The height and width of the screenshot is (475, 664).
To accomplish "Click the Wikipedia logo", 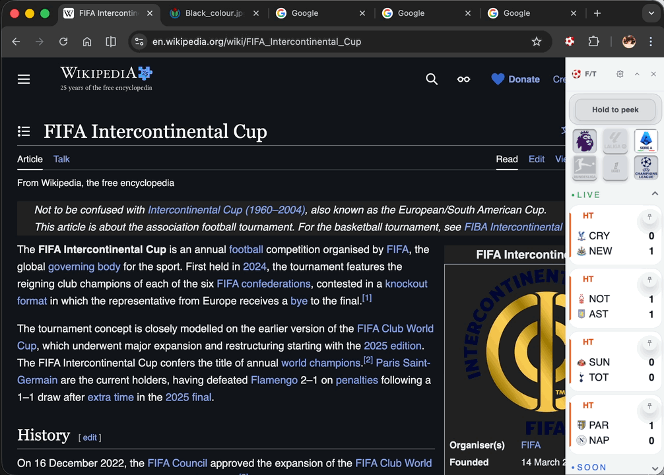I will click(106, 79).
